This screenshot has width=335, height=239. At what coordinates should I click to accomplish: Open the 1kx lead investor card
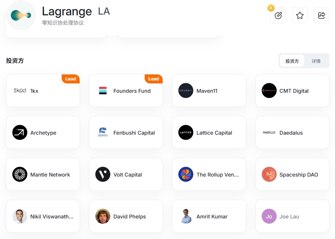click(x=43, y=91)
